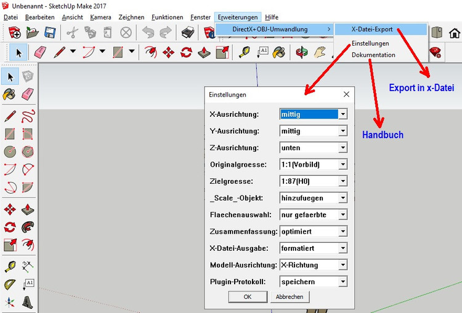
Task: Open the Zielgroesse dropdown
Action: [342, 181]
